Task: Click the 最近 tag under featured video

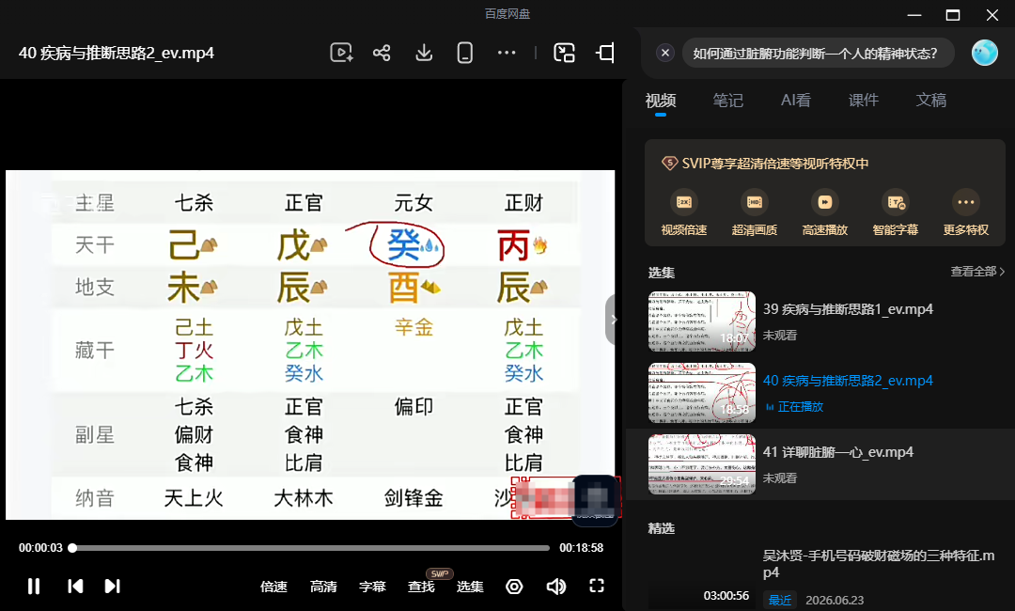Action: click(x=780, y=600)
